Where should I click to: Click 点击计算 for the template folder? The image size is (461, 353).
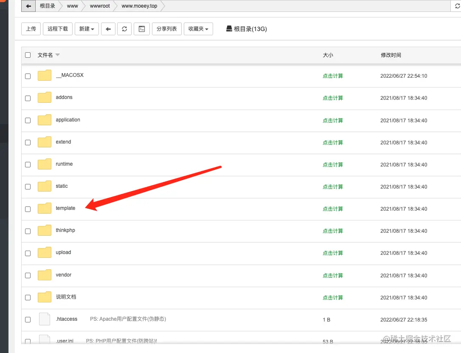[333, 209]
